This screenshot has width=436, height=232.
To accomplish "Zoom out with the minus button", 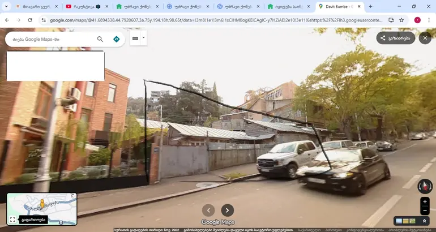I will tap(425, 210).
